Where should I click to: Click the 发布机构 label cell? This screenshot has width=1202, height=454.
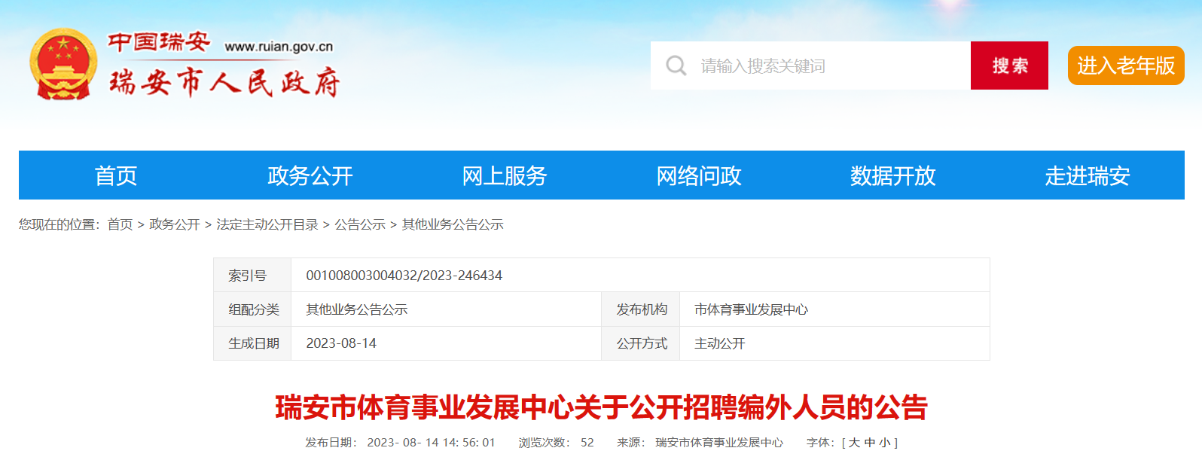tap(641, 309)
